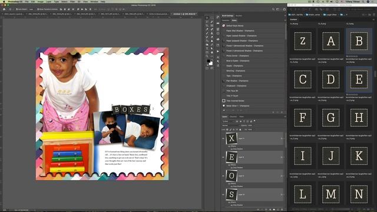Toggle Show Transform Controls checkbox
Screen dimensions: 377x212
click(38, 9)
